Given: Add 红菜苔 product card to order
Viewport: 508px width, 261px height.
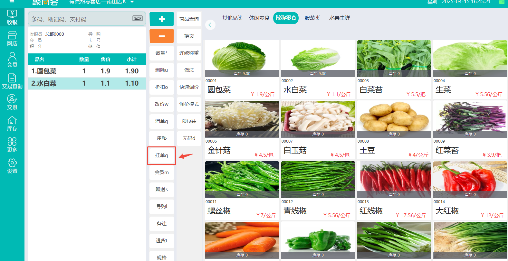Looking at the screenshot, I should (470, 130).
